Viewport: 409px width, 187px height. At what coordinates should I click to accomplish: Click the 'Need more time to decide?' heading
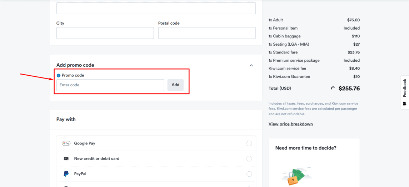(x=306, y=148)
